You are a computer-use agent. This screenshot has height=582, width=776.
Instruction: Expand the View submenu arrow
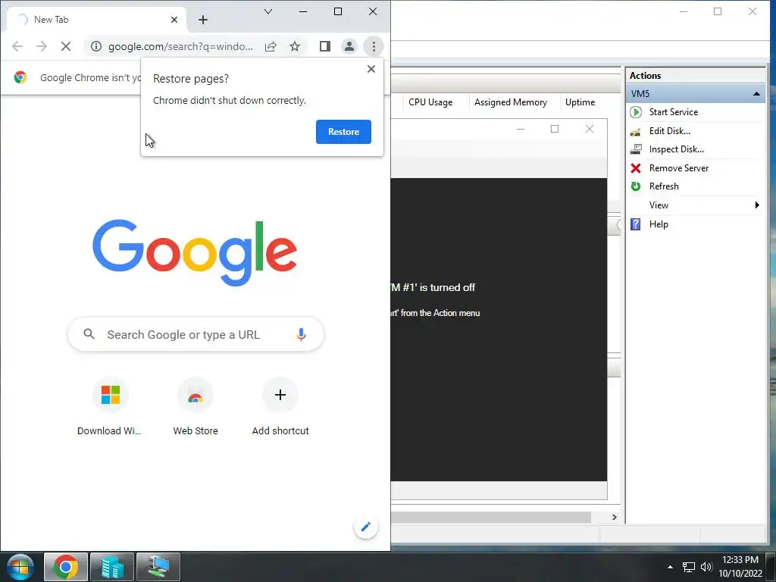pyautogui.click(x=757, y=205)
